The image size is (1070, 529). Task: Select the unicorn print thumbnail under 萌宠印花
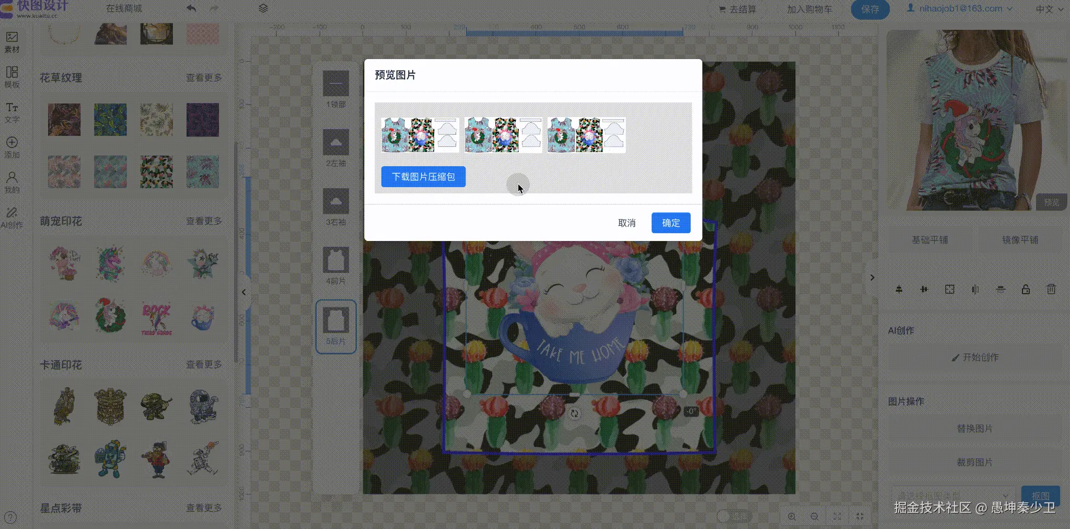coord(110,263)
